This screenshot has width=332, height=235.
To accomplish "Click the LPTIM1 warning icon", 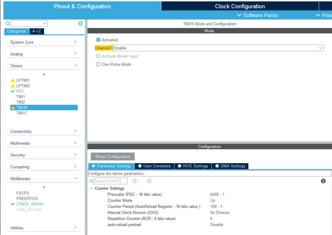I will 13,80.
